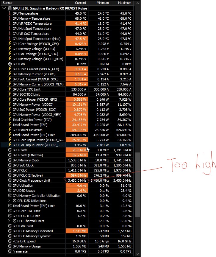Image resolution: width=216 pixels, height=257 pixels.
Task: Click the 8.185 A current memory current value
Action: tap(80, 74)
